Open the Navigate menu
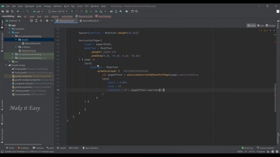This screenshot has width=280, height=157. click(29, 6)
